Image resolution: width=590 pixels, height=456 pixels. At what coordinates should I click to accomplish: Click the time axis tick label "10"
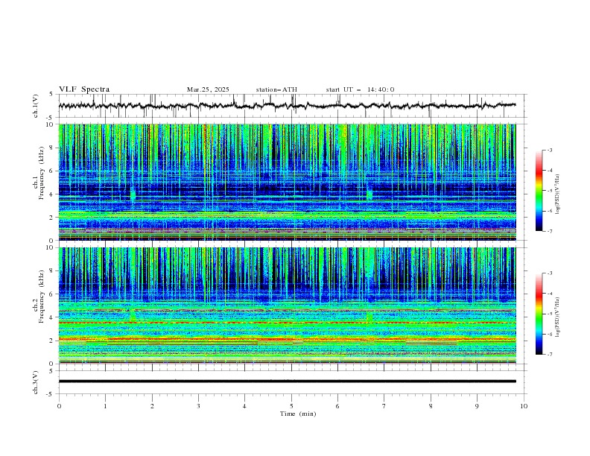pyautogui.click(x=524, y=406)
